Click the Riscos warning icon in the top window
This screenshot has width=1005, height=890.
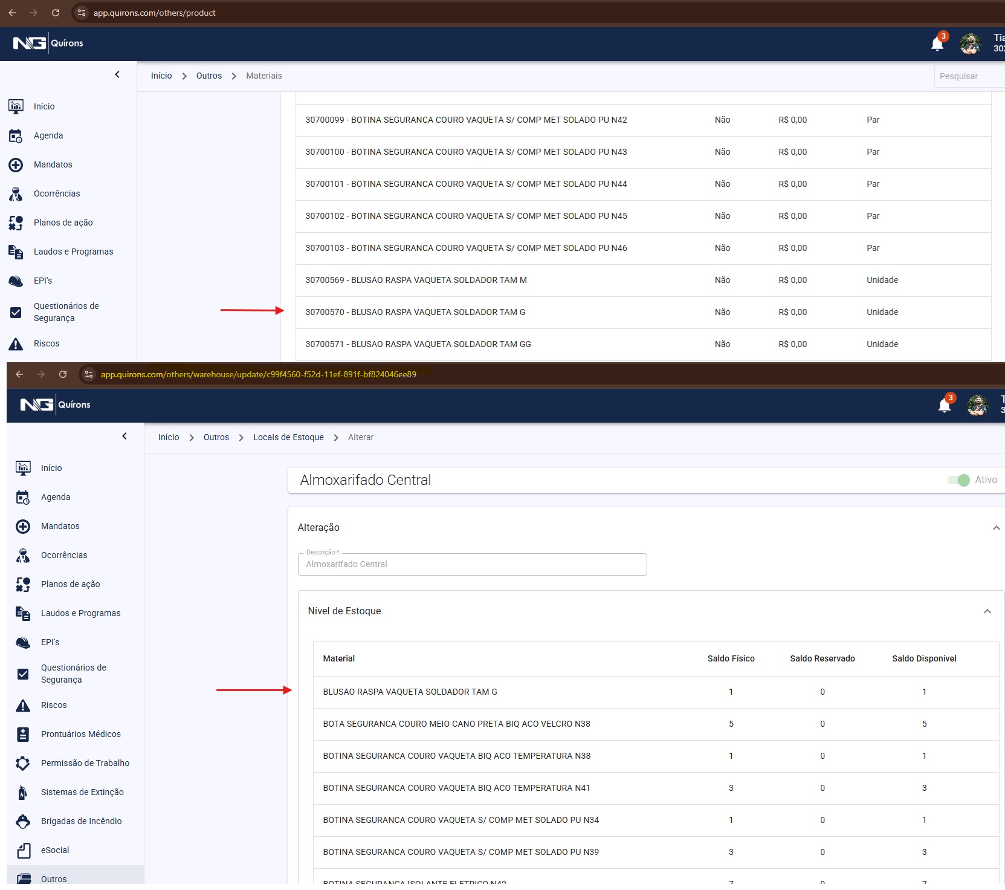pyautogui.click(x=16, y=343)
